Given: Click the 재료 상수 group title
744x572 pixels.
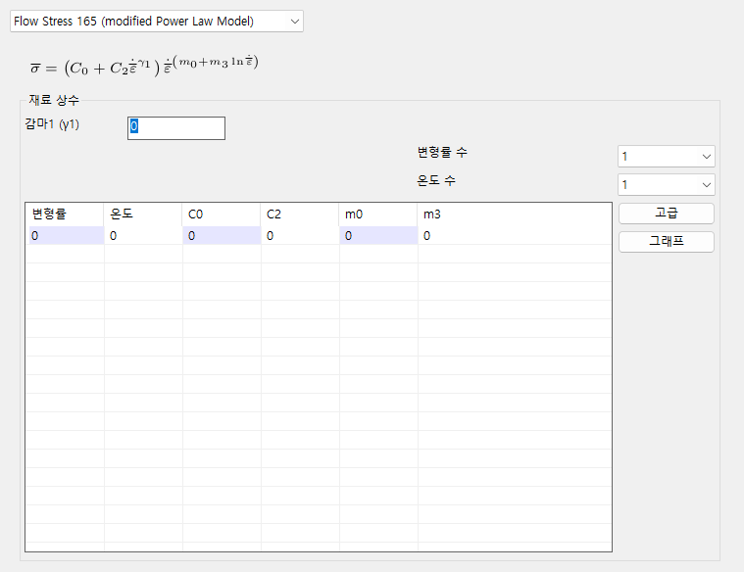Looking at the screenshot, I should click(x=54, y=100).
